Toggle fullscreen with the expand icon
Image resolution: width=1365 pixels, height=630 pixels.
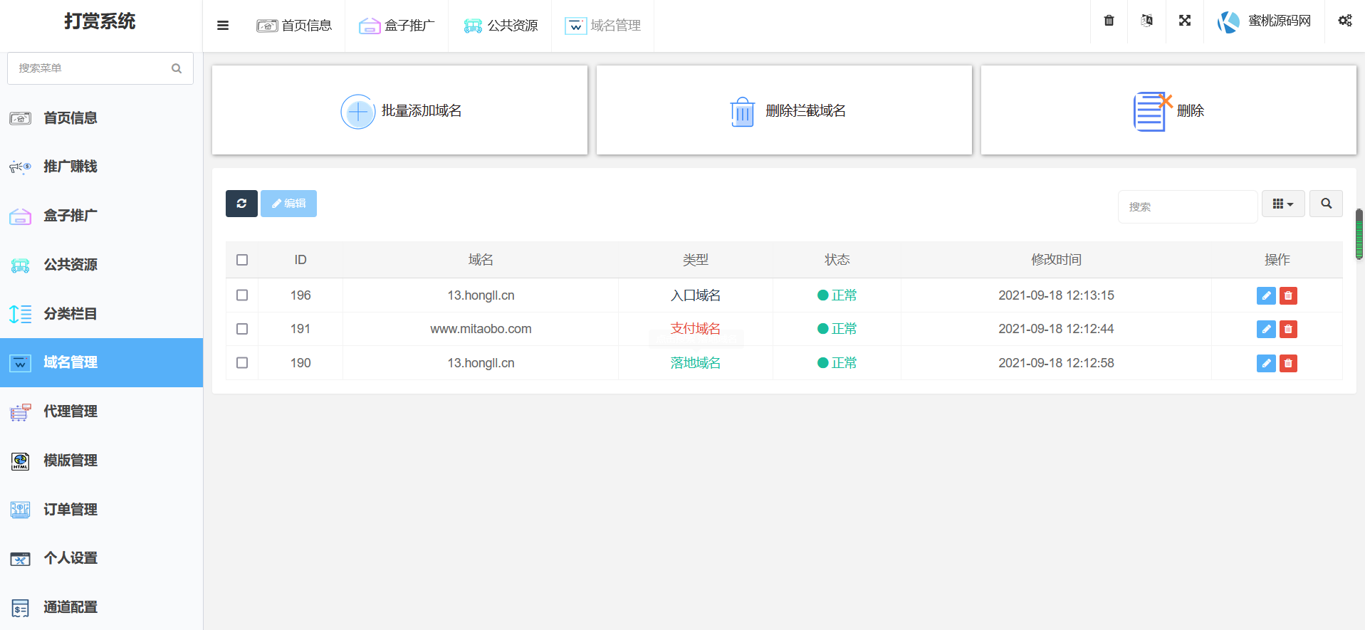(1184, 21)
